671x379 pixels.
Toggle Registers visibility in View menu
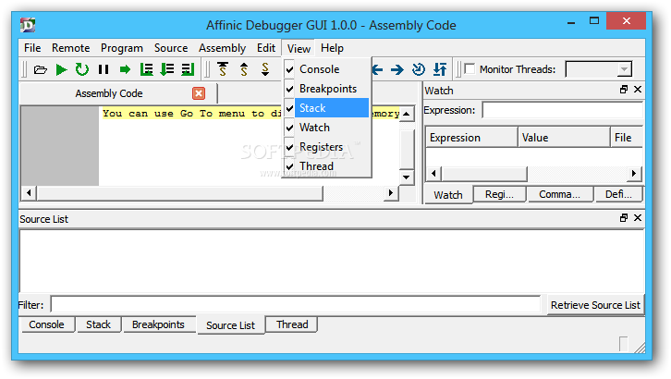tap(327, 147)
